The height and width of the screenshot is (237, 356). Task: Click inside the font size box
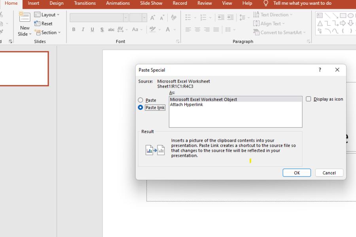136,17
